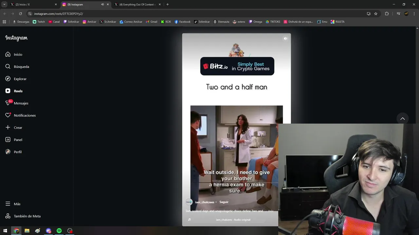Image resolution: width=419 pixels, height=235 pixels.
Task: Click the address bar URL
Action: [59, 14]
